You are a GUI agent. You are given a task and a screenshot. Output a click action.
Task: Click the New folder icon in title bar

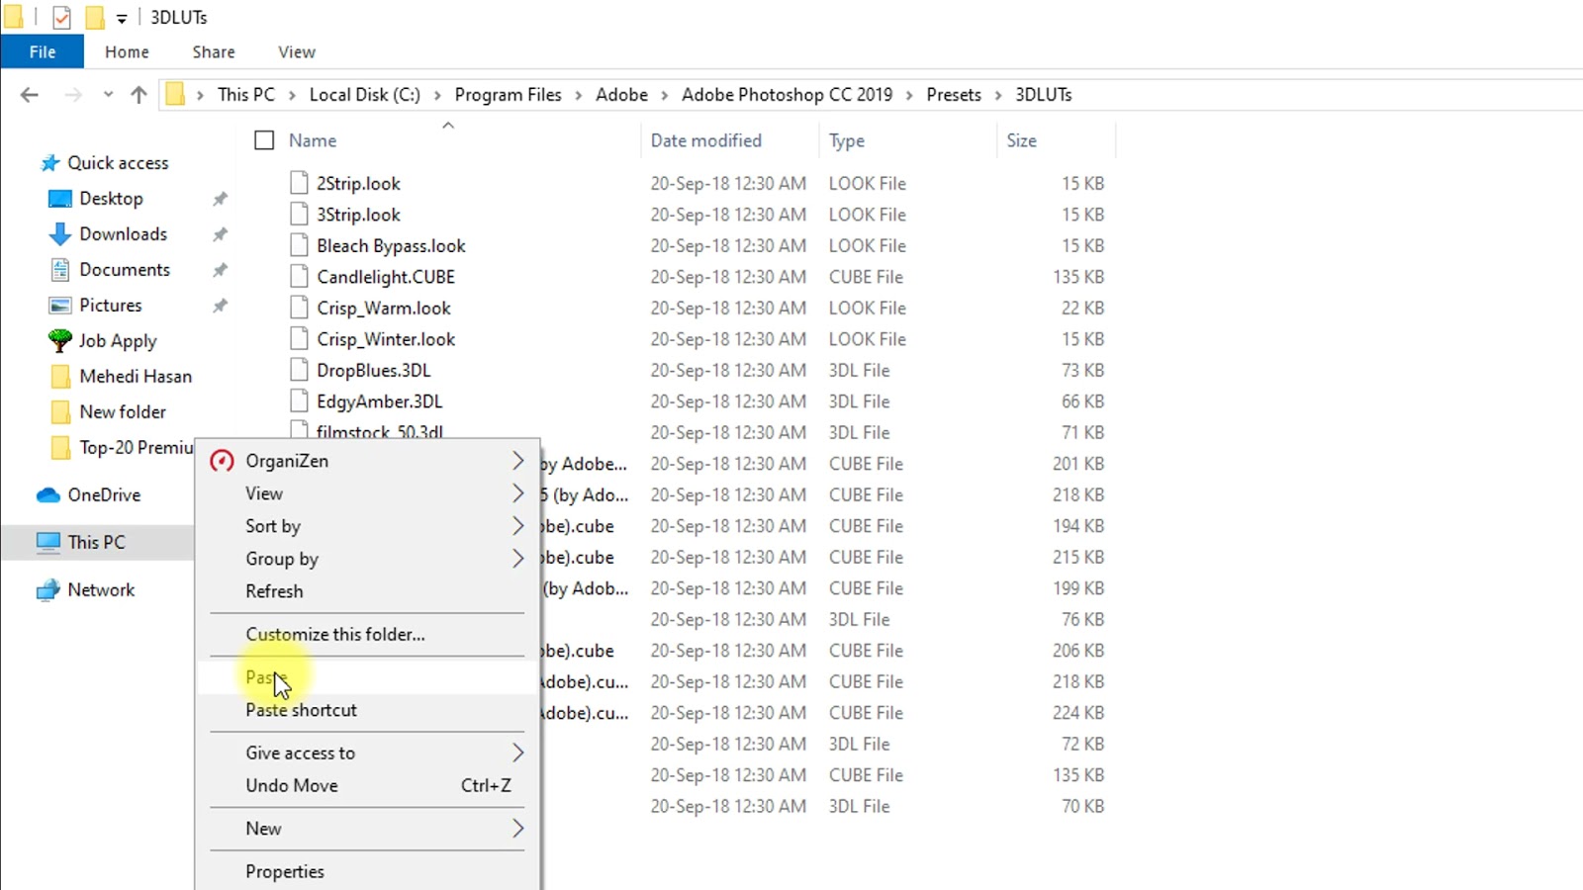click(95, 18)
